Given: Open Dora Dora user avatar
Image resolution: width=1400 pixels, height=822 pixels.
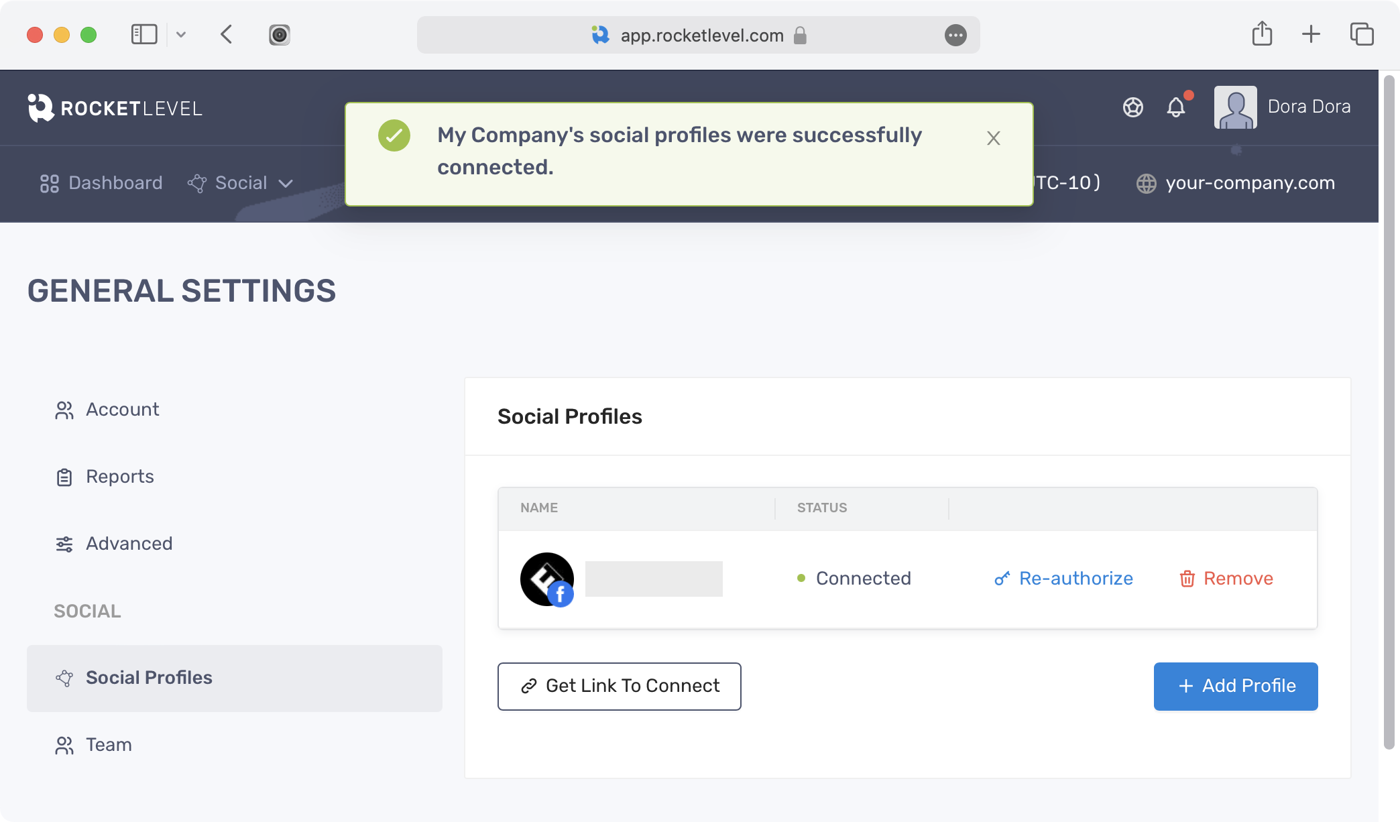Looking at the screenshot, I should [x=1235, y=107].
